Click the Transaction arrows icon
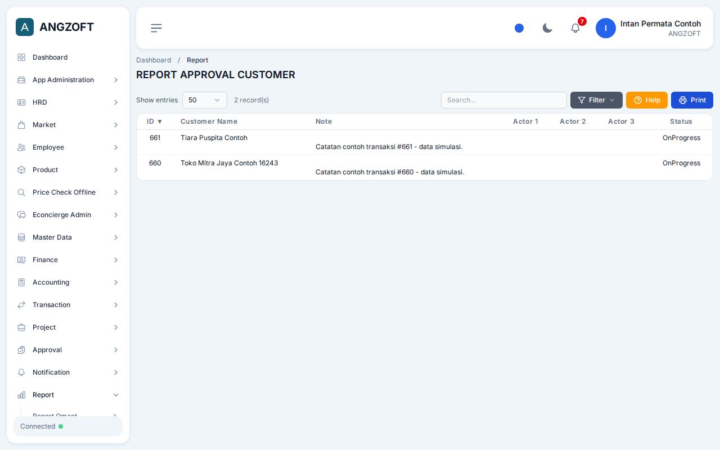 coord(21,305)
